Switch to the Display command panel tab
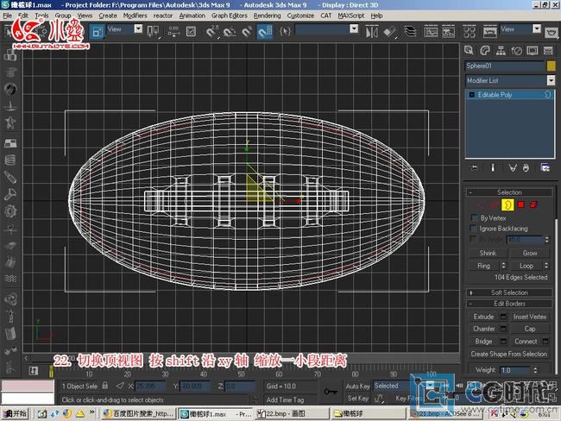The width and height of the screenshot is (561, 421). point(532,50)
